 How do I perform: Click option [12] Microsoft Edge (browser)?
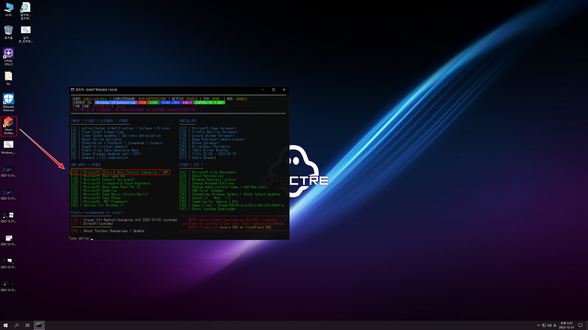[208, 128]
